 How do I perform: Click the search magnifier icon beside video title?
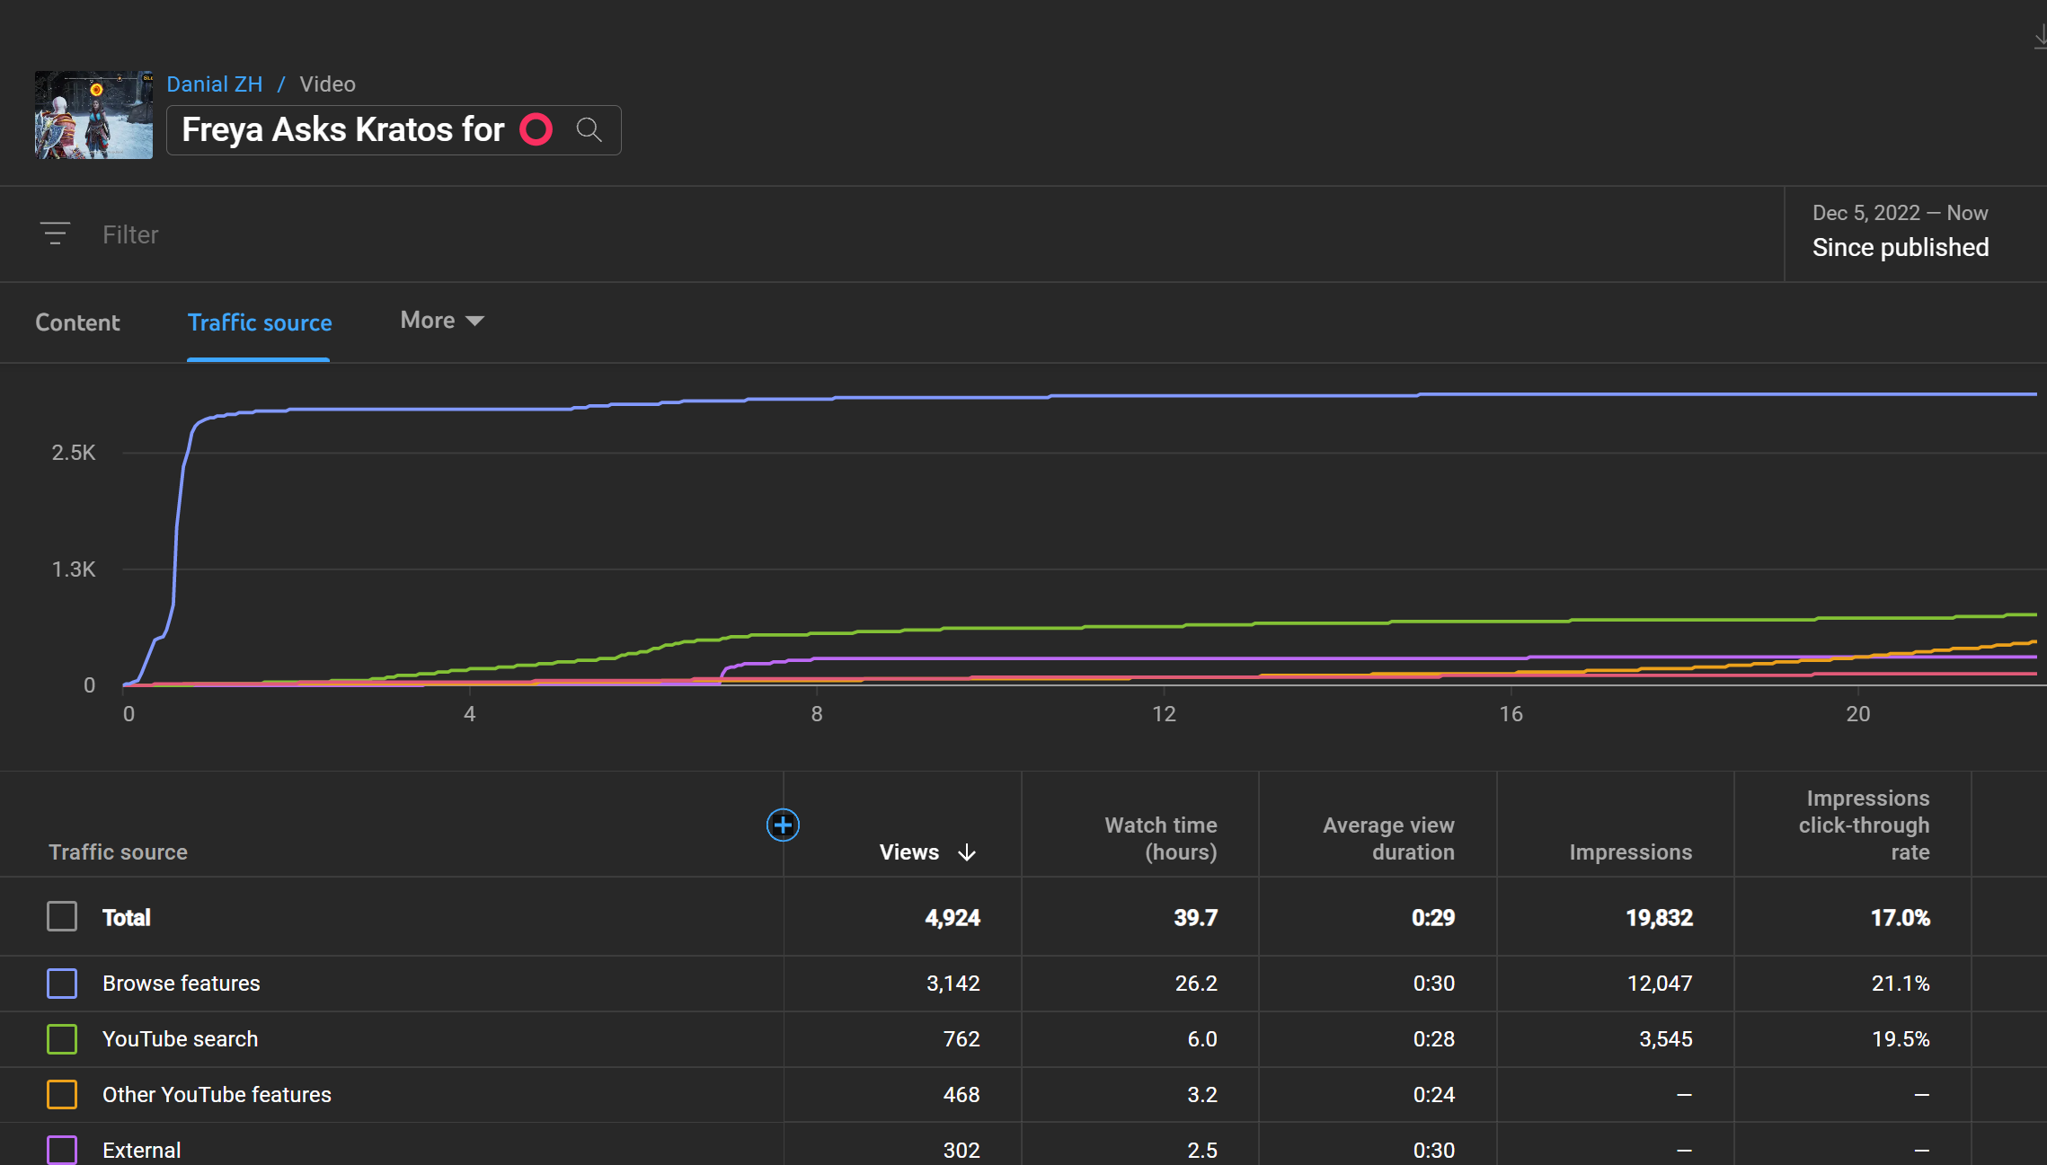[x=589, y=129]
